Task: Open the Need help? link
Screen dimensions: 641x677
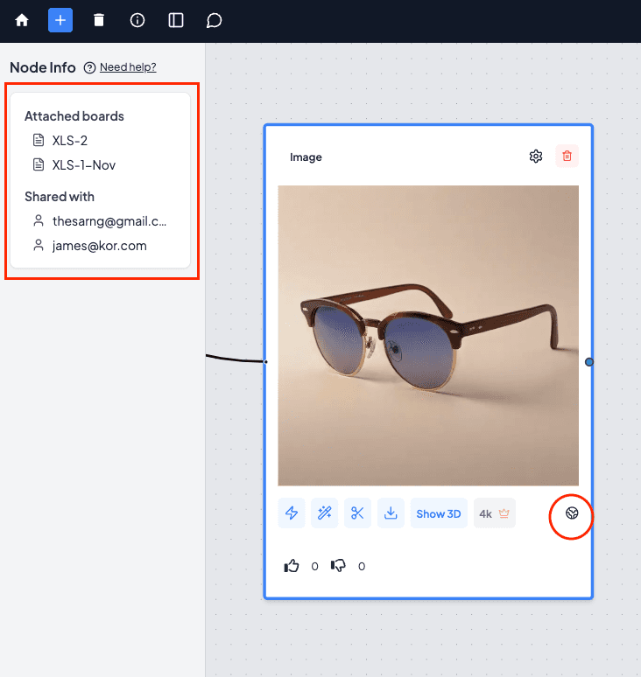Action: click(x=128, y=67)
